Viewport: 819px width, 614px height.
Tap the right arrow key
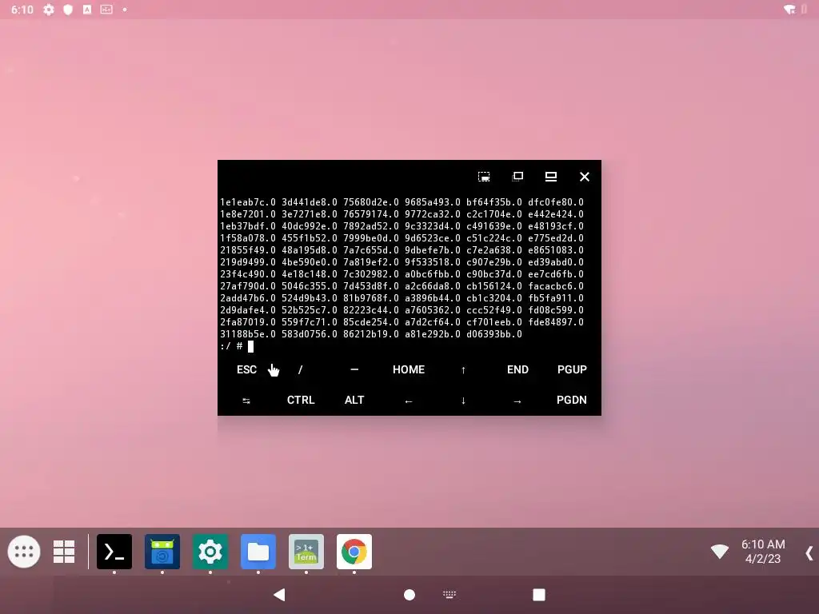tap(517, 401)
